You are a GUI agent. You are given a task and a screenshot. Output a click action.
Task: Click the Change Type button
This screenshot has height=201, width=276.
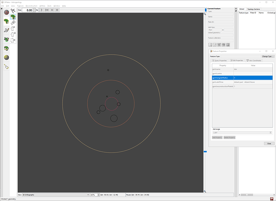[268, 56]
